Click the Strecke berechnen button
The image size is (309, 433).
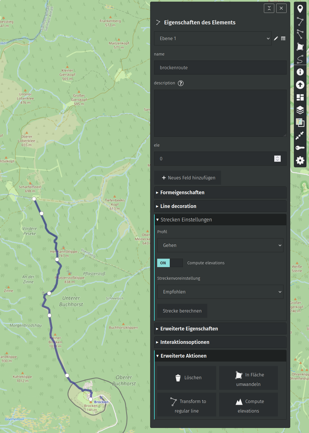tap(182, 311)
